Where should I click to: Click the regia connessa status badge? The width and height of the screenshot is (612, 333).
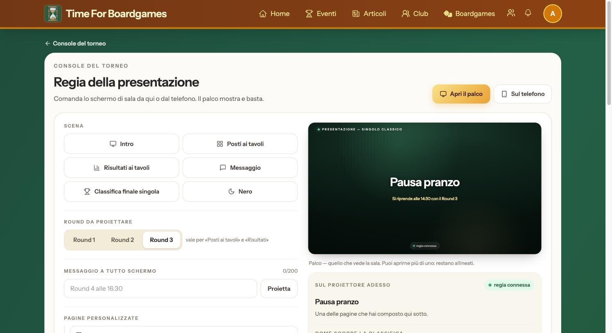tap(509, 285)
